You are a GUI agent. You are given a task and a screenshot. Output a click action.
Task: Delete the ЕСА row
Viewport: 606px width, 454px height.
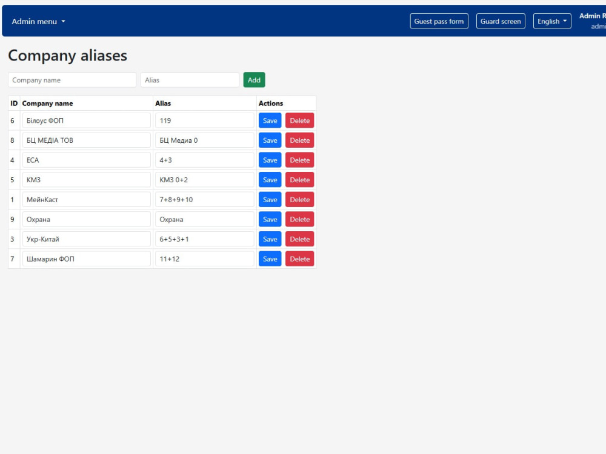[299, 160]
